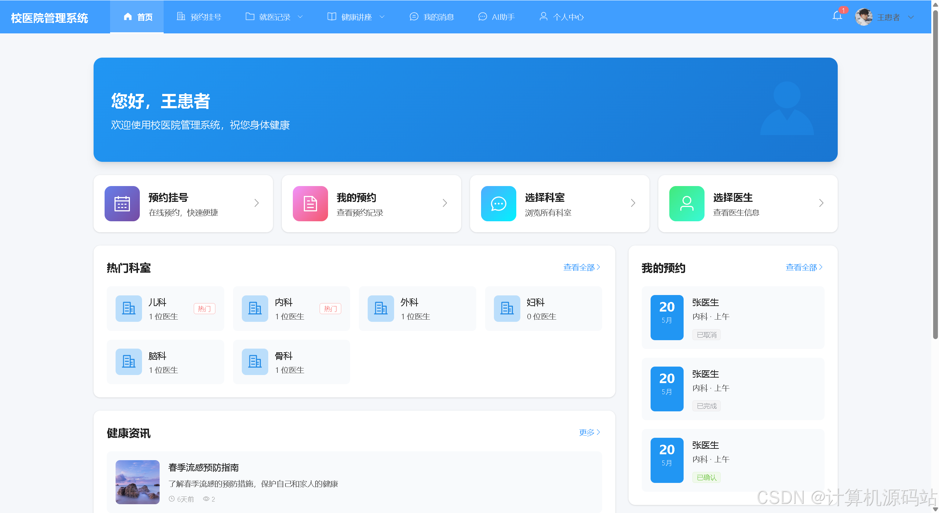939x513 pixels.
Task: Click 查看全部 in 热门科室
Action: coord(582,268)
